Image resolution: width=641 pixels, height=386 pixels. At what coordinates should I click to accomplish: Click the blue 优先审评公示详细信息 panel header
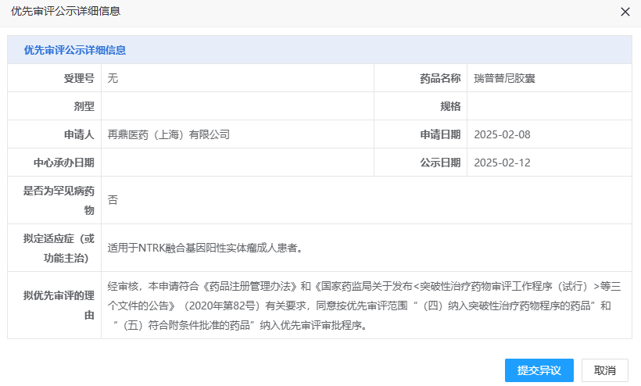coord(75,50)
